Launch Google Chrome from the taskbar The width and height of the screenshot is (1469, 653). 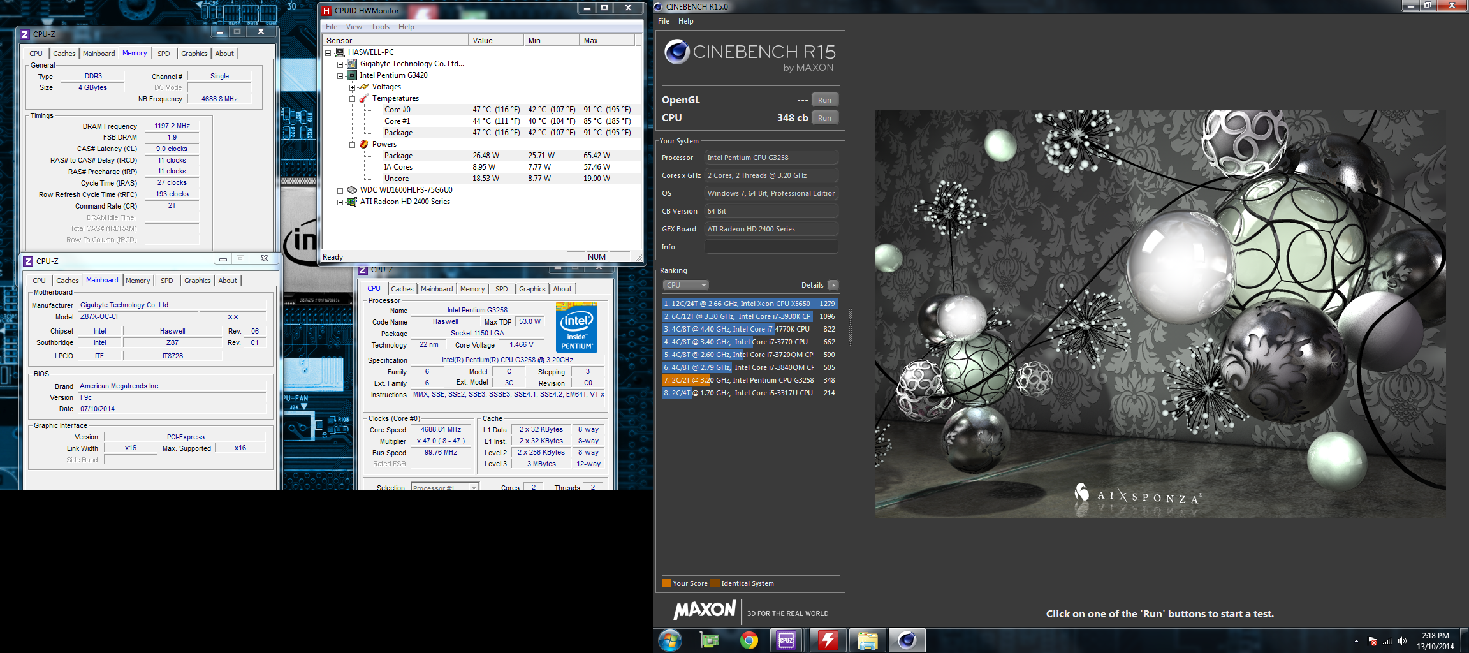[749, 640]
